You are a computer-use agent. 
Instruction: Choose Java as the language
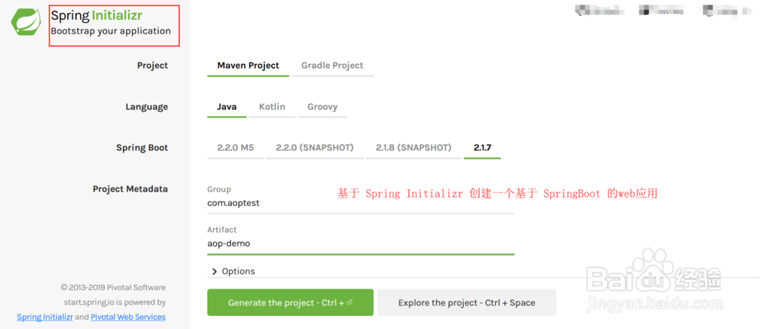227,107
